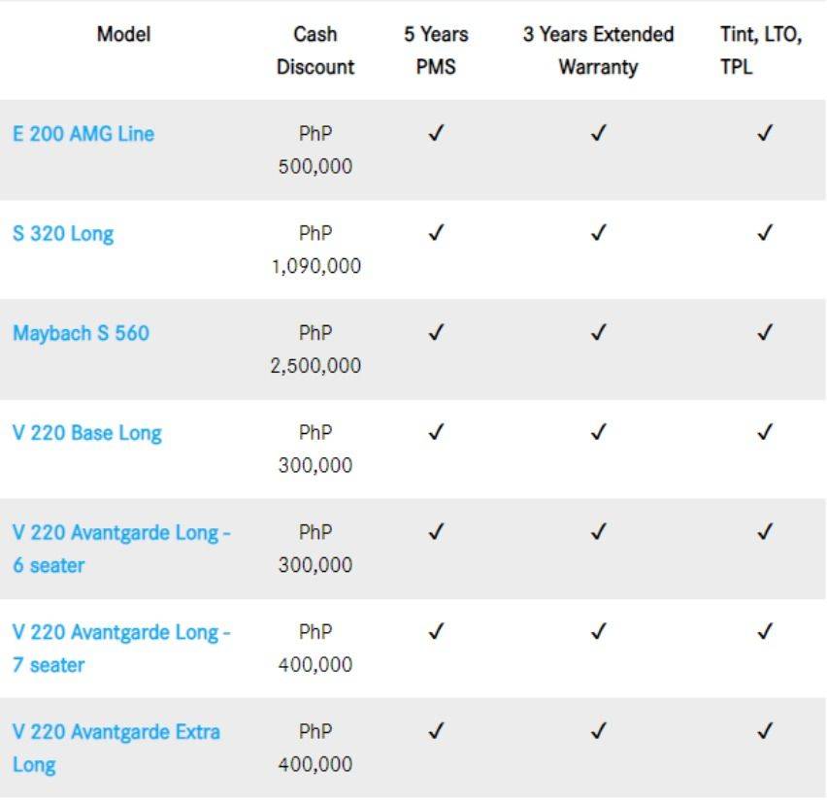Image resolution: width=827 pixels, height=800 pixels.
Task: Click the PhP 2,500,000 discount cell
Action: click(315, 349)
